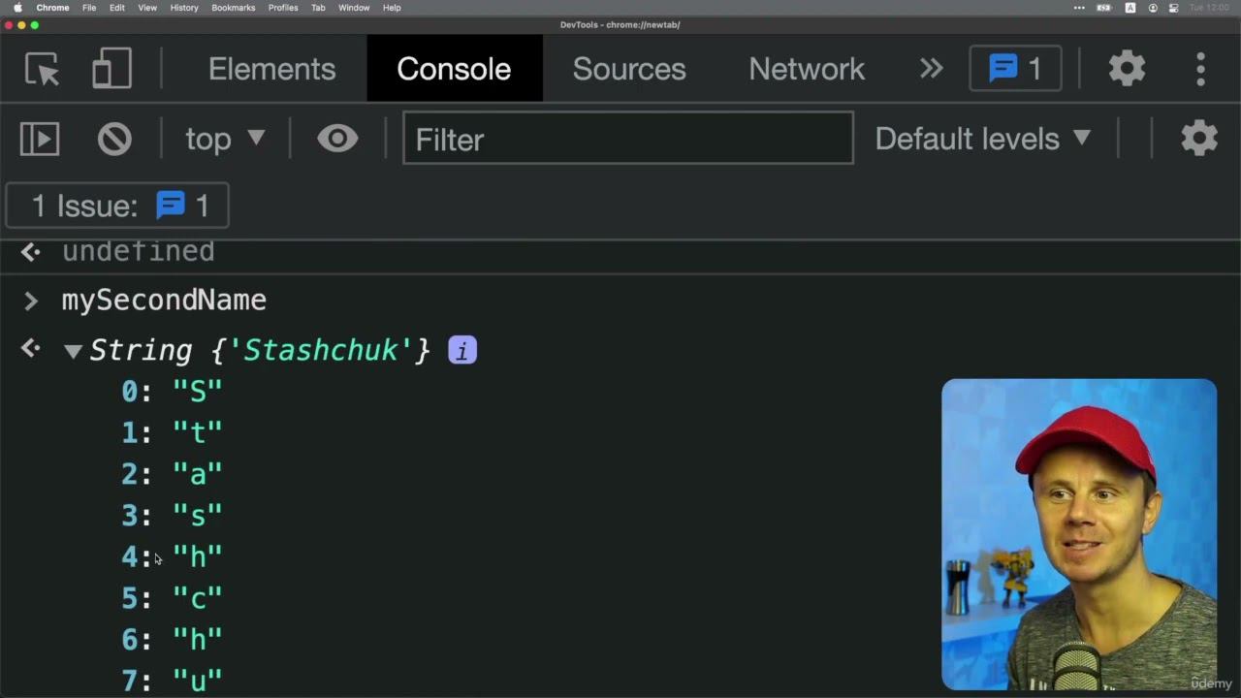Click the 1 Issue button

(117, 206)
